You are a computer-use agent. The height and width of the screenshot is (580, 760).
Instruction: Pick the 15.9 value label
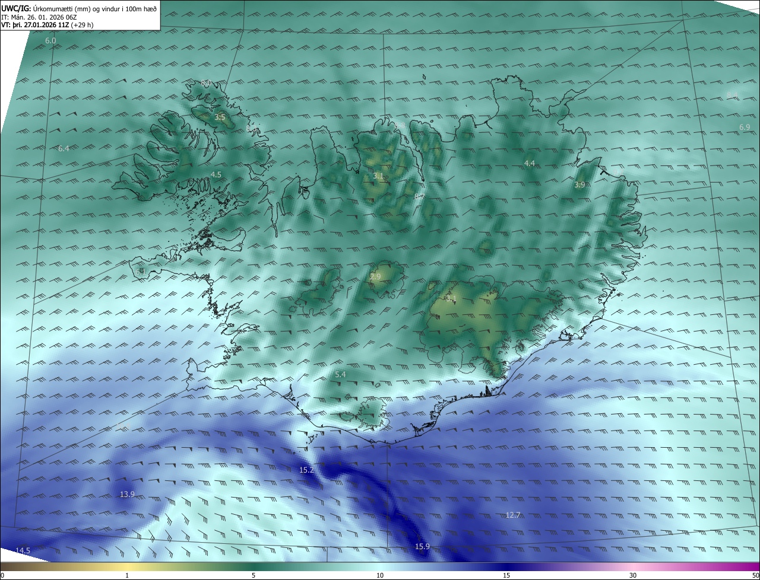[422, 546]
